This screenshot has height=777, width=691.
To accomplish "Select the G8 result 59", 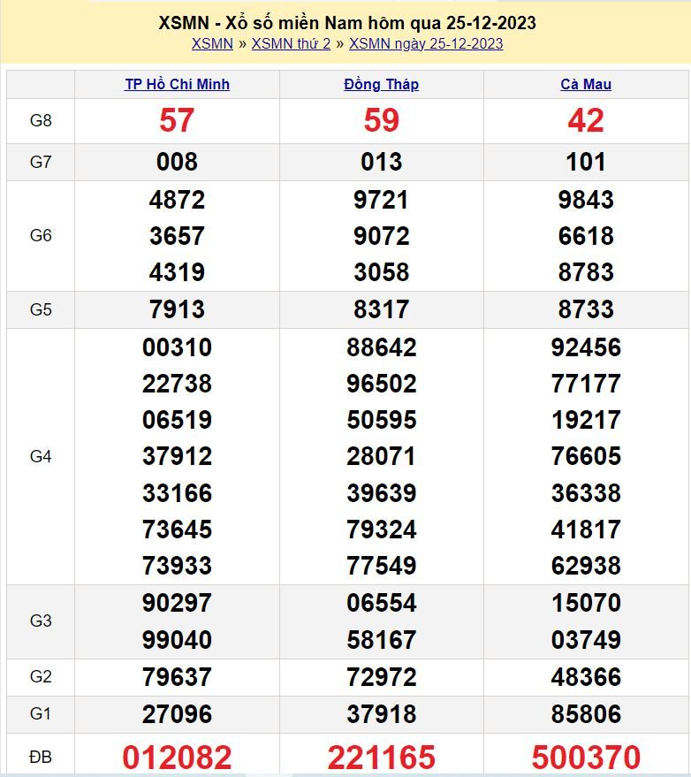I will coord(382,120).
